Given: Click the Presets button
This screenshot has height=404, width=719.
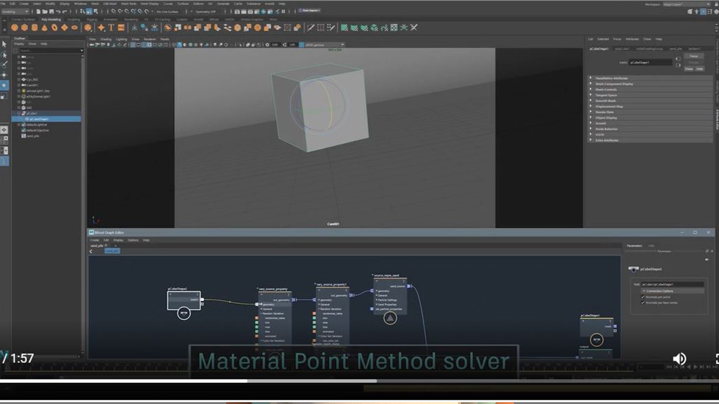Looking at the screenshot, I should [x=694, y=62].
